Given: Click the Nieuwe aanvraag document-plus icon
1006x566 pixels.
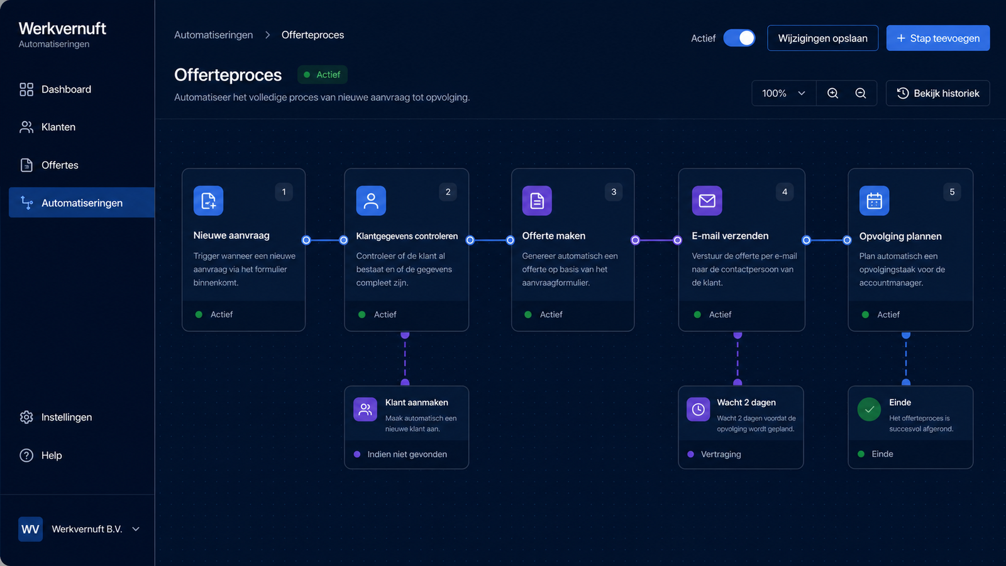Looking at the screenshot, I should [x=208, y=201].
